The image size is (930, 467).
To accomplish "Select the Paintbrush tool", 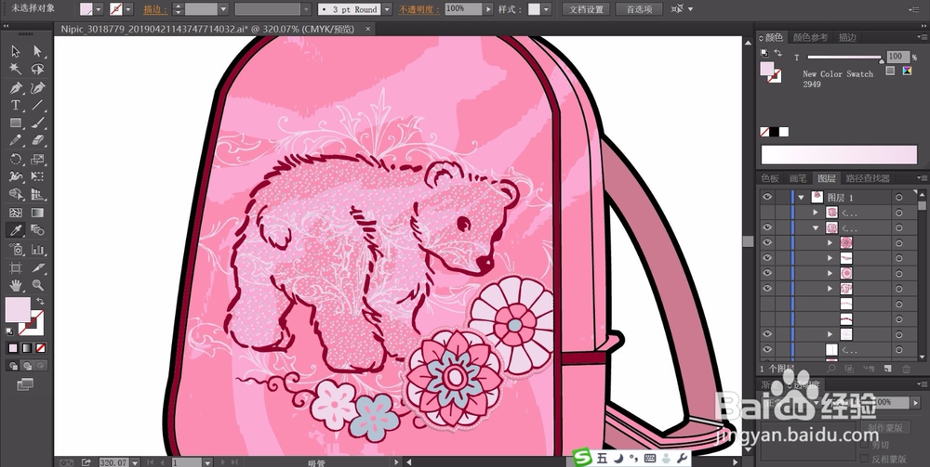I will click(37, 123).
